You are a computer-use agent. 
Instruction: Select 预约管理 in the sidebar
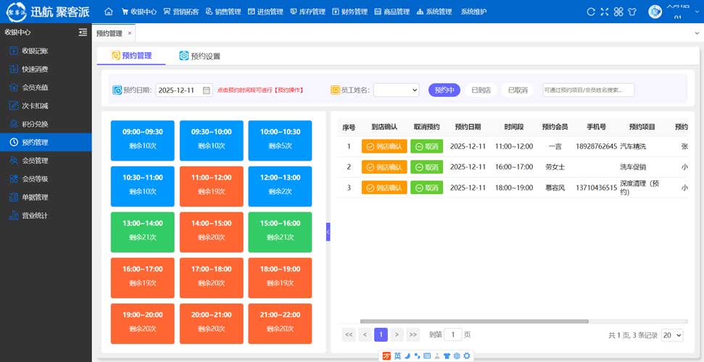(46, 142)
